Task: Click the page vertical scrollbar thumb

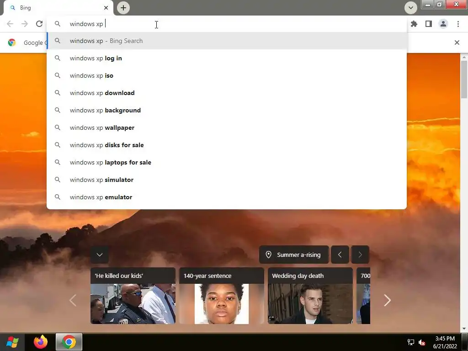Action: click(464, 79)
